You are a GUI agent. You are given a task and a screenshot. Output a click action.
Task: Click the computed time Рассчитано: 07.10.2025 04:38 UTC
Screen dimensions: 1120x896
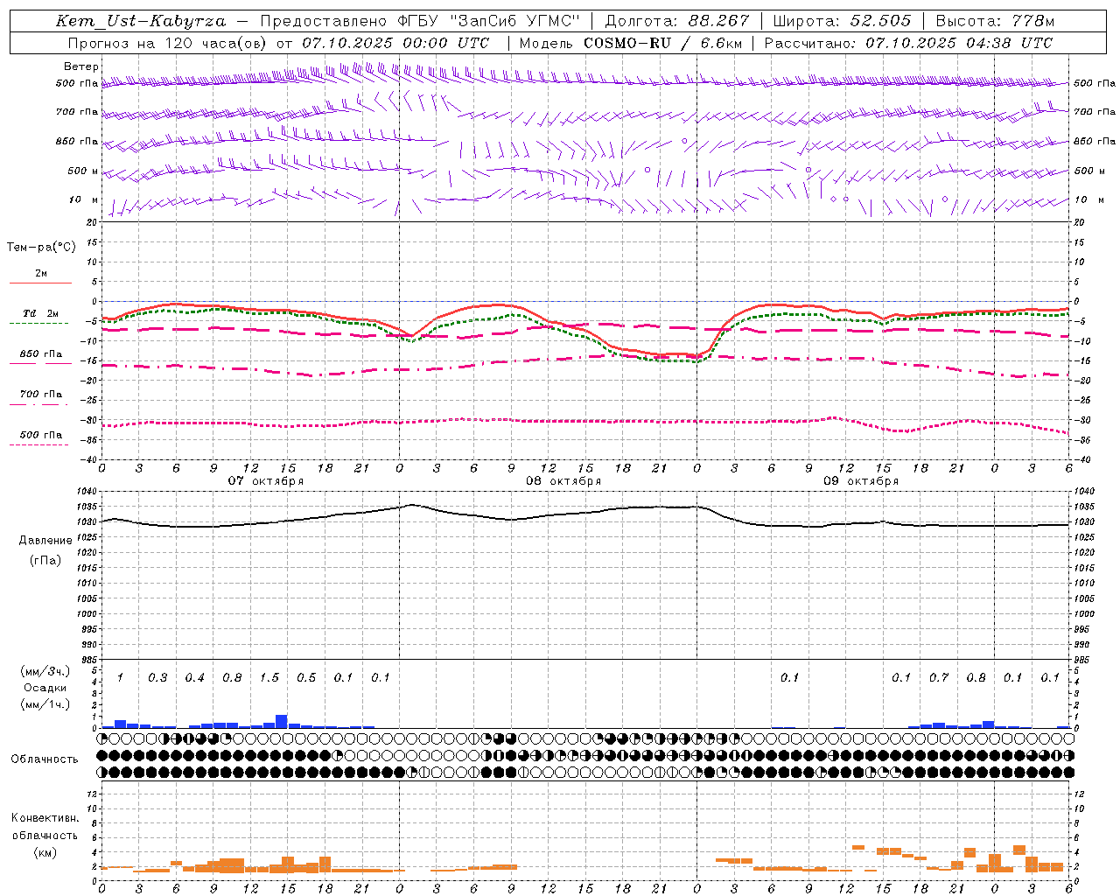(908, 43)
